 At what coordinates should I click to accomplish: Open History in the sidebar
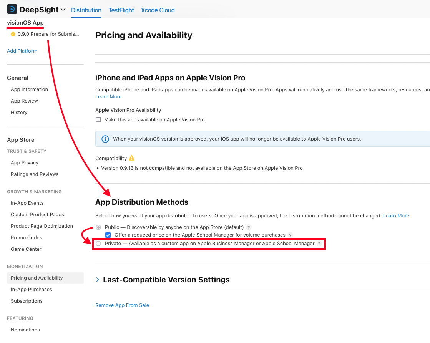coord(19,113)
